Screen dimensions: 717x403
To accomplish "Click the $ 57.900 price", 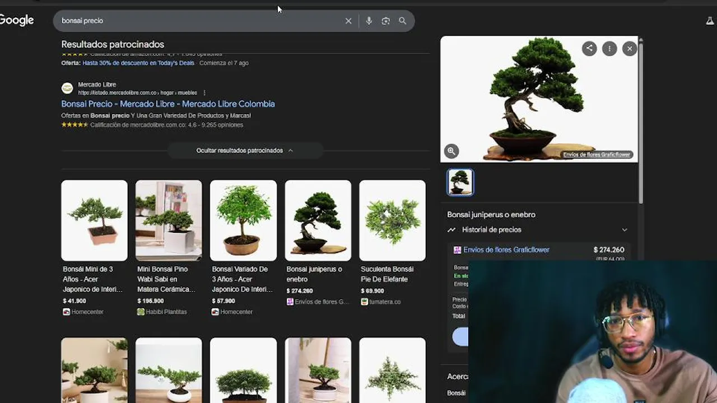I will [224, 301].
